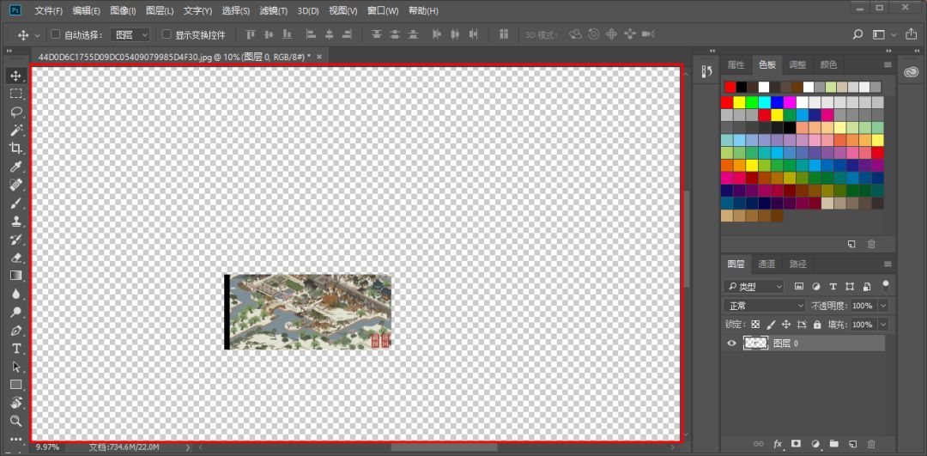Select the History Brush tool
Image resolution: width=927 pixels, height=456 pixels.
tap(16, 240)
